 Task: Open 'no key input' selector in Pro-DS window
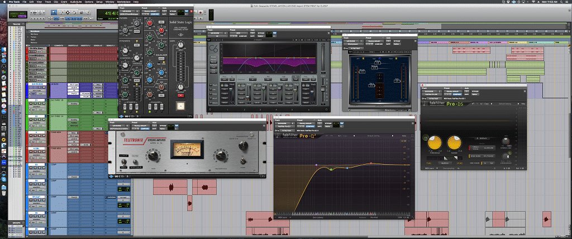435,98
